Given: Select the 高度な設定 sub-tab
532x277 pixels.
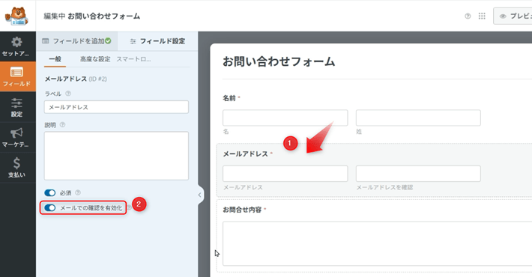Looking at the screenshot, I should (x=95, y=59).
